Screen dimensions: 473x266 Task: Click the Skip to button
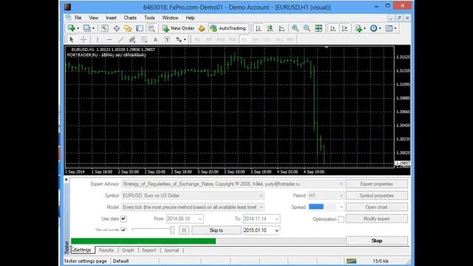(217, 231)
